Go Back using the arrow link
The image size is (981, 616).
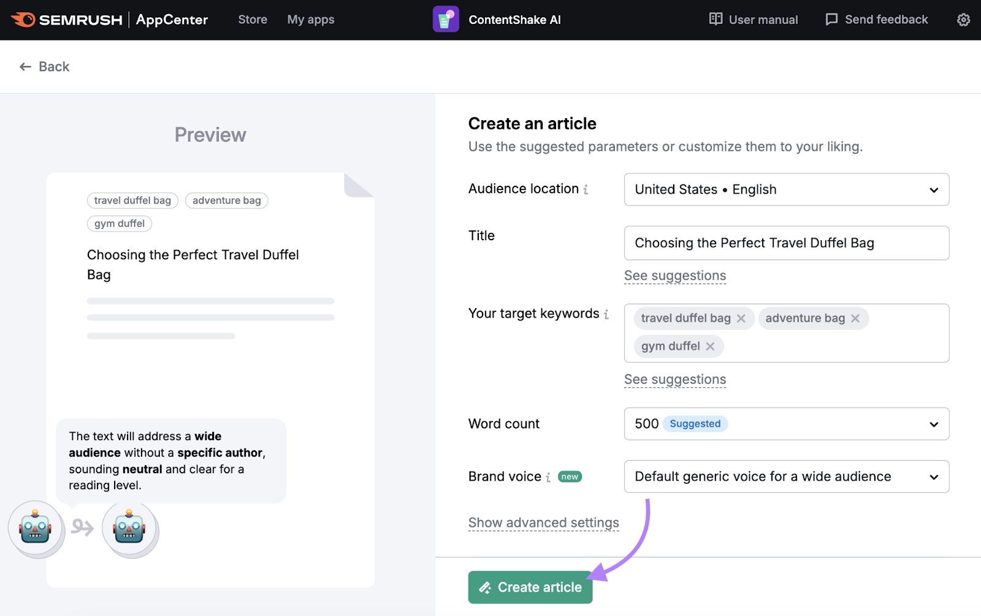click(45, 67)
